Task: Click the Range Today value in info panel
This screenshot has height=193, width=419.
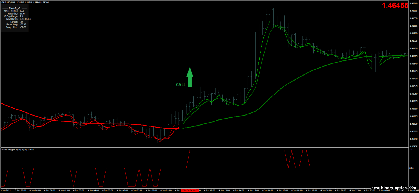Action: click(22, 11)
